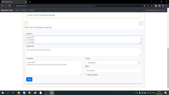The width and height of the screenshot is (169, 95).
Task: Click the address bar URL
Action: click(55, 6)
